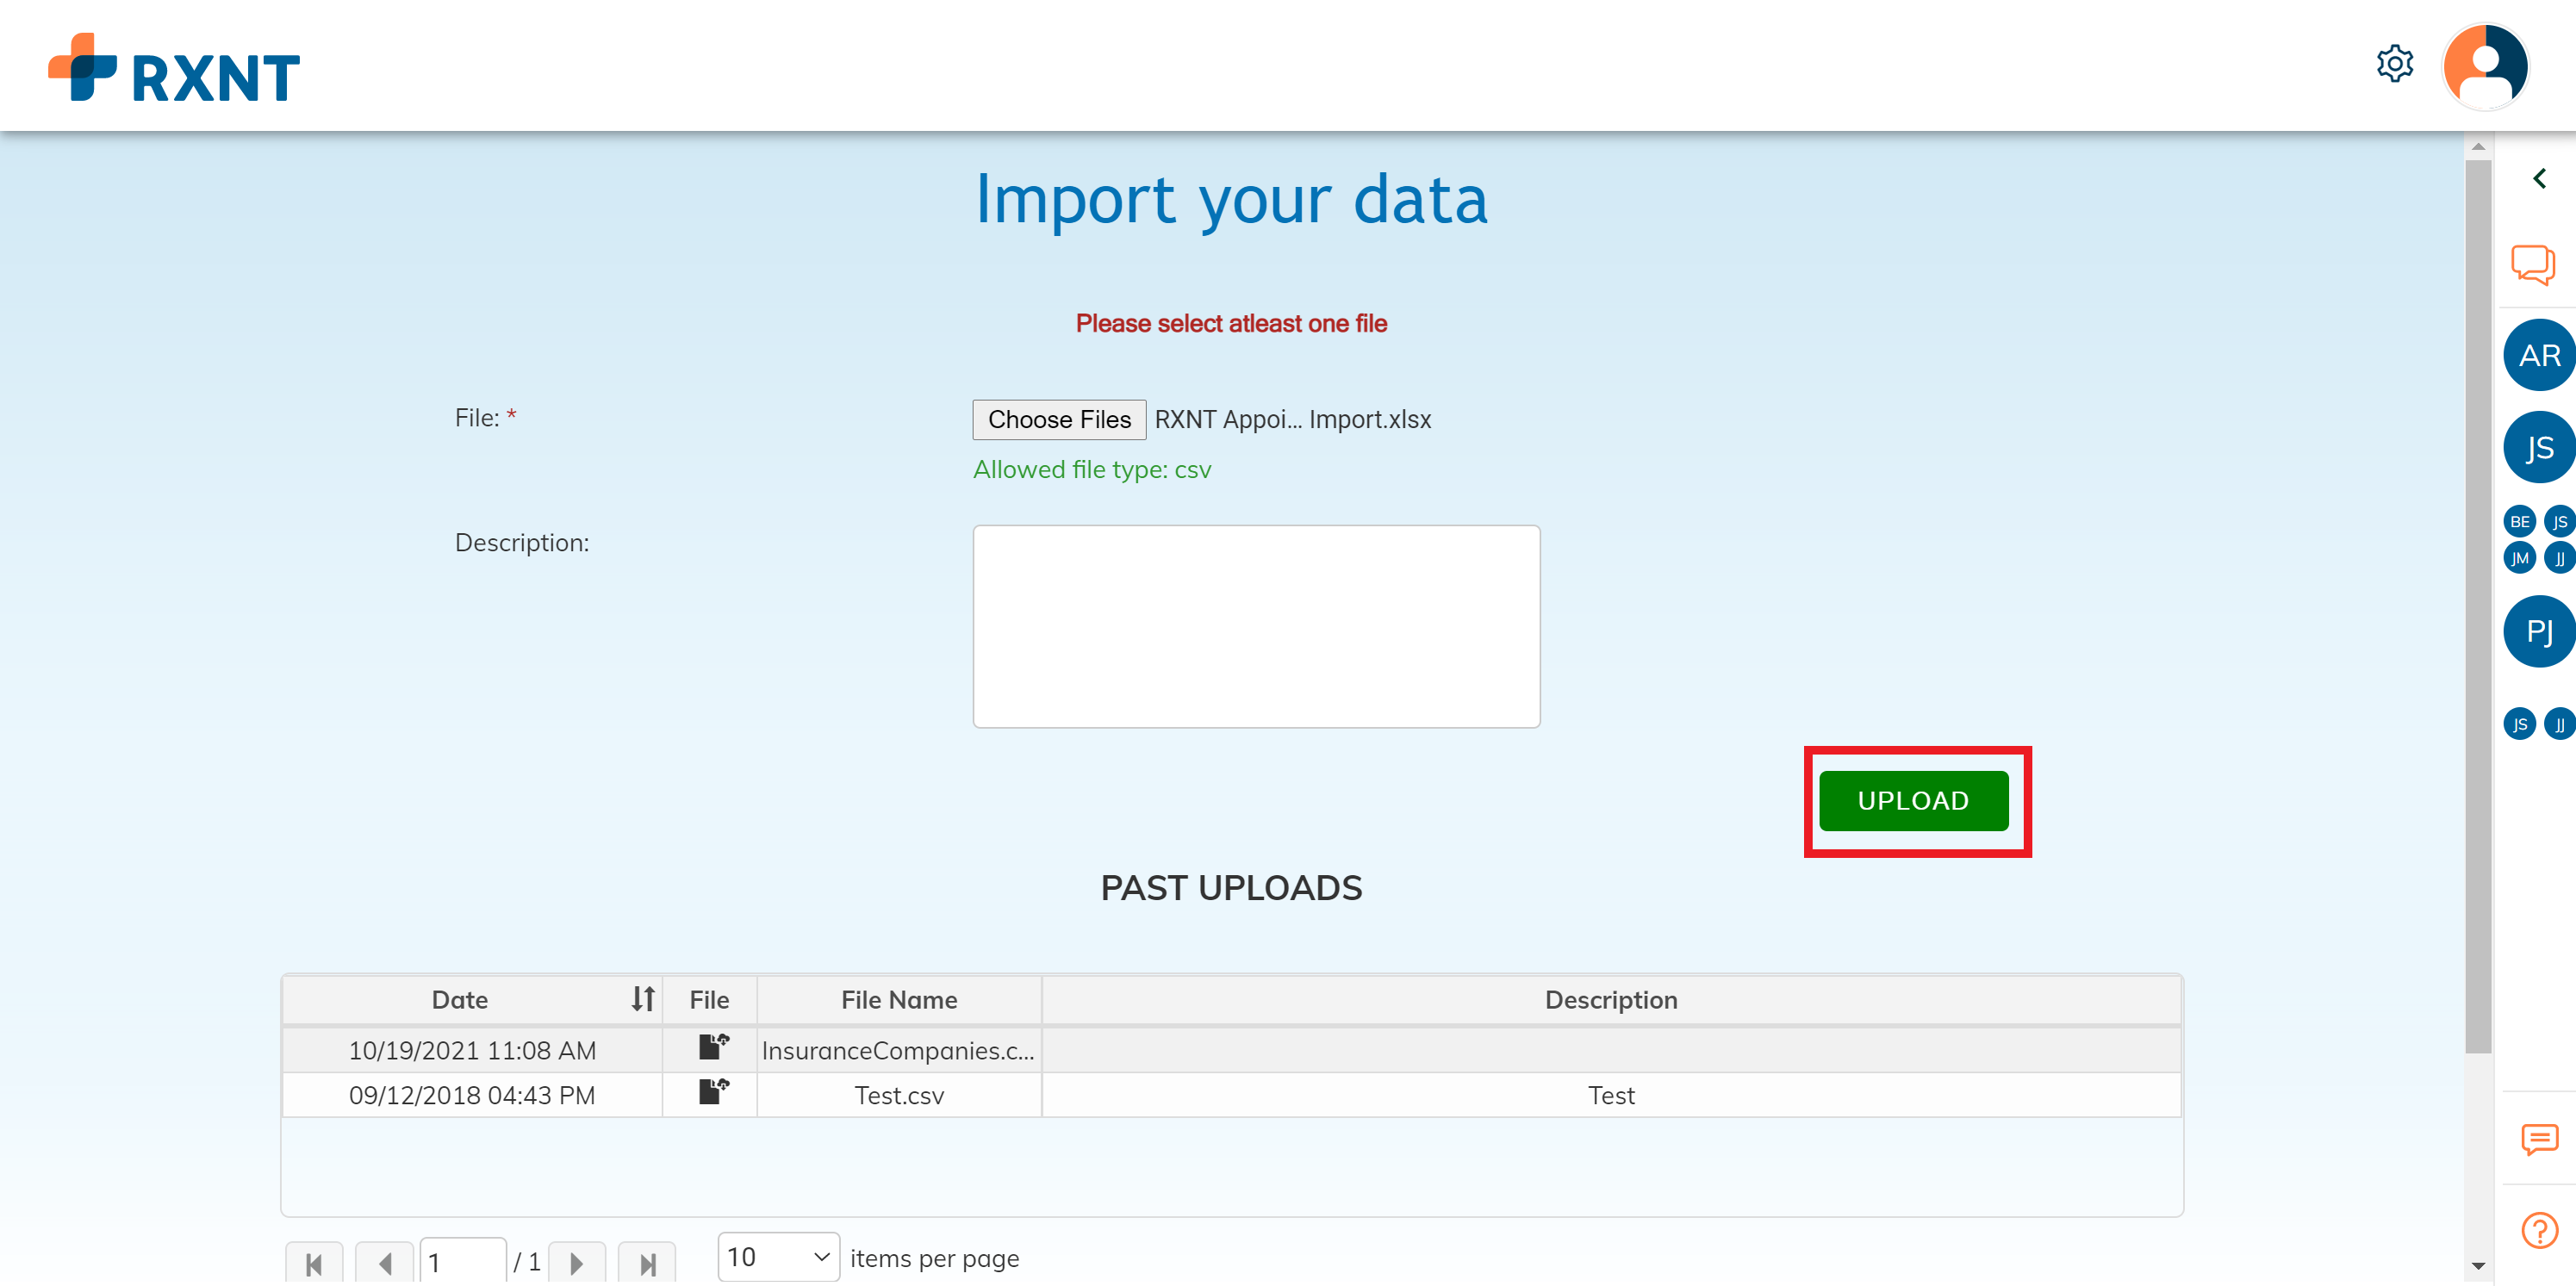Select the AR contact avatar
The width and height of the screenshot is (2576, 1286).
[2539, 355]
